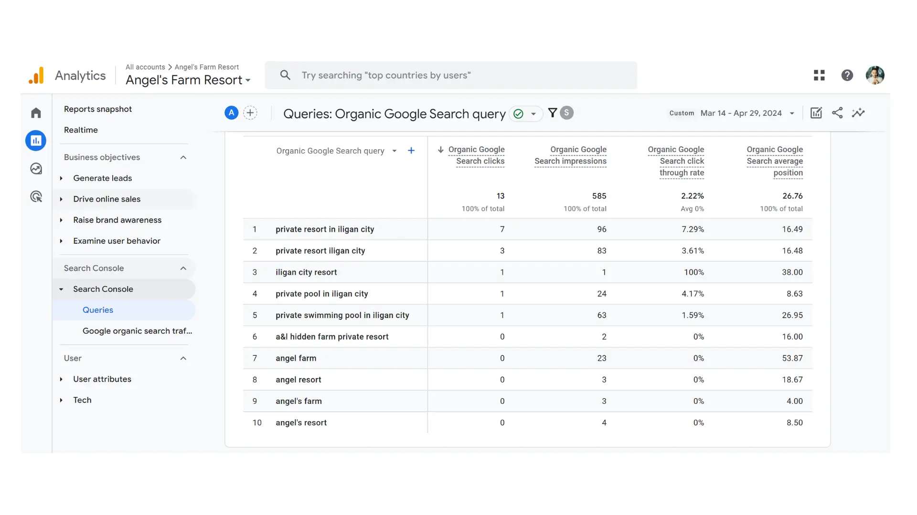
Task: Click query 'private resort in iligan city'
Action: (x=325, y=229)
